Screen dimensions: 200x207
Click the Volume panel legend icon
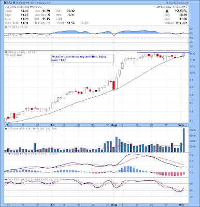(x=6, y=128)
